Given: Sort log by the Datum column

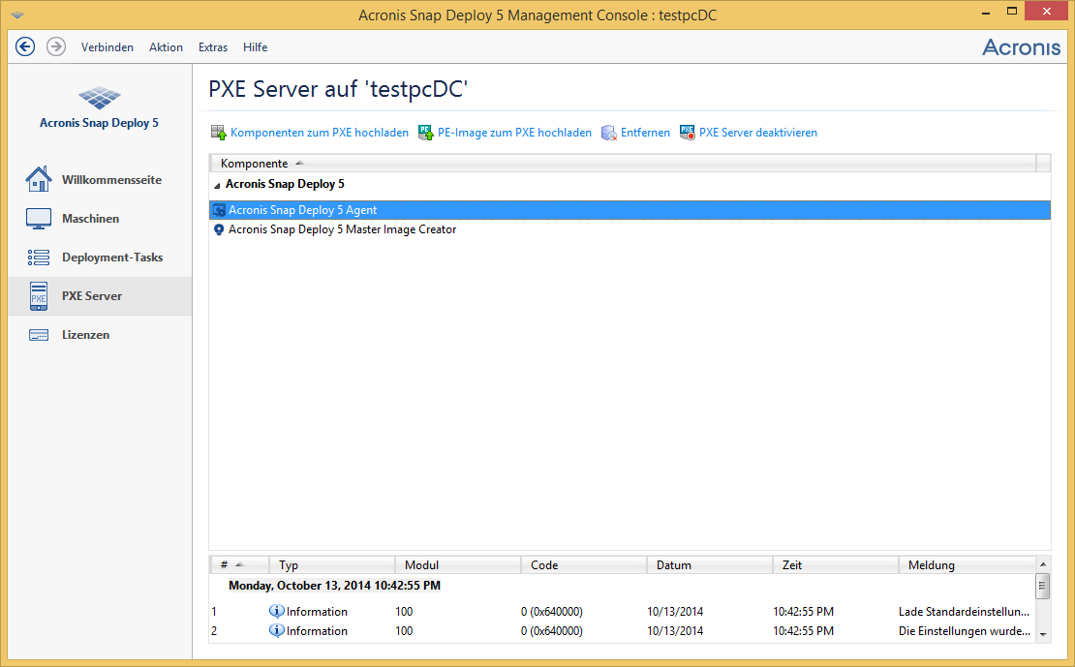Looking at the screenshot, I should (x=710, y=564).
